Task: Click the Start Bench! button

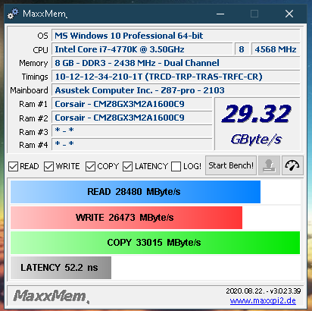Action: pos(231,165)
